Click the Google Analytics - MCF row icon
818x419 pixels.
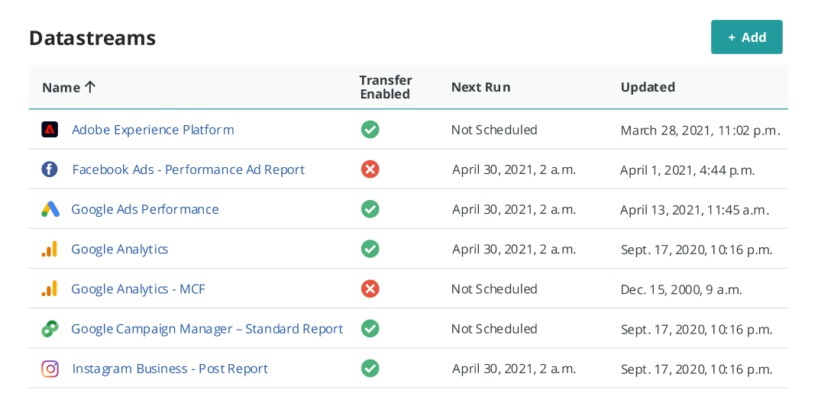[x=50, y=288]
